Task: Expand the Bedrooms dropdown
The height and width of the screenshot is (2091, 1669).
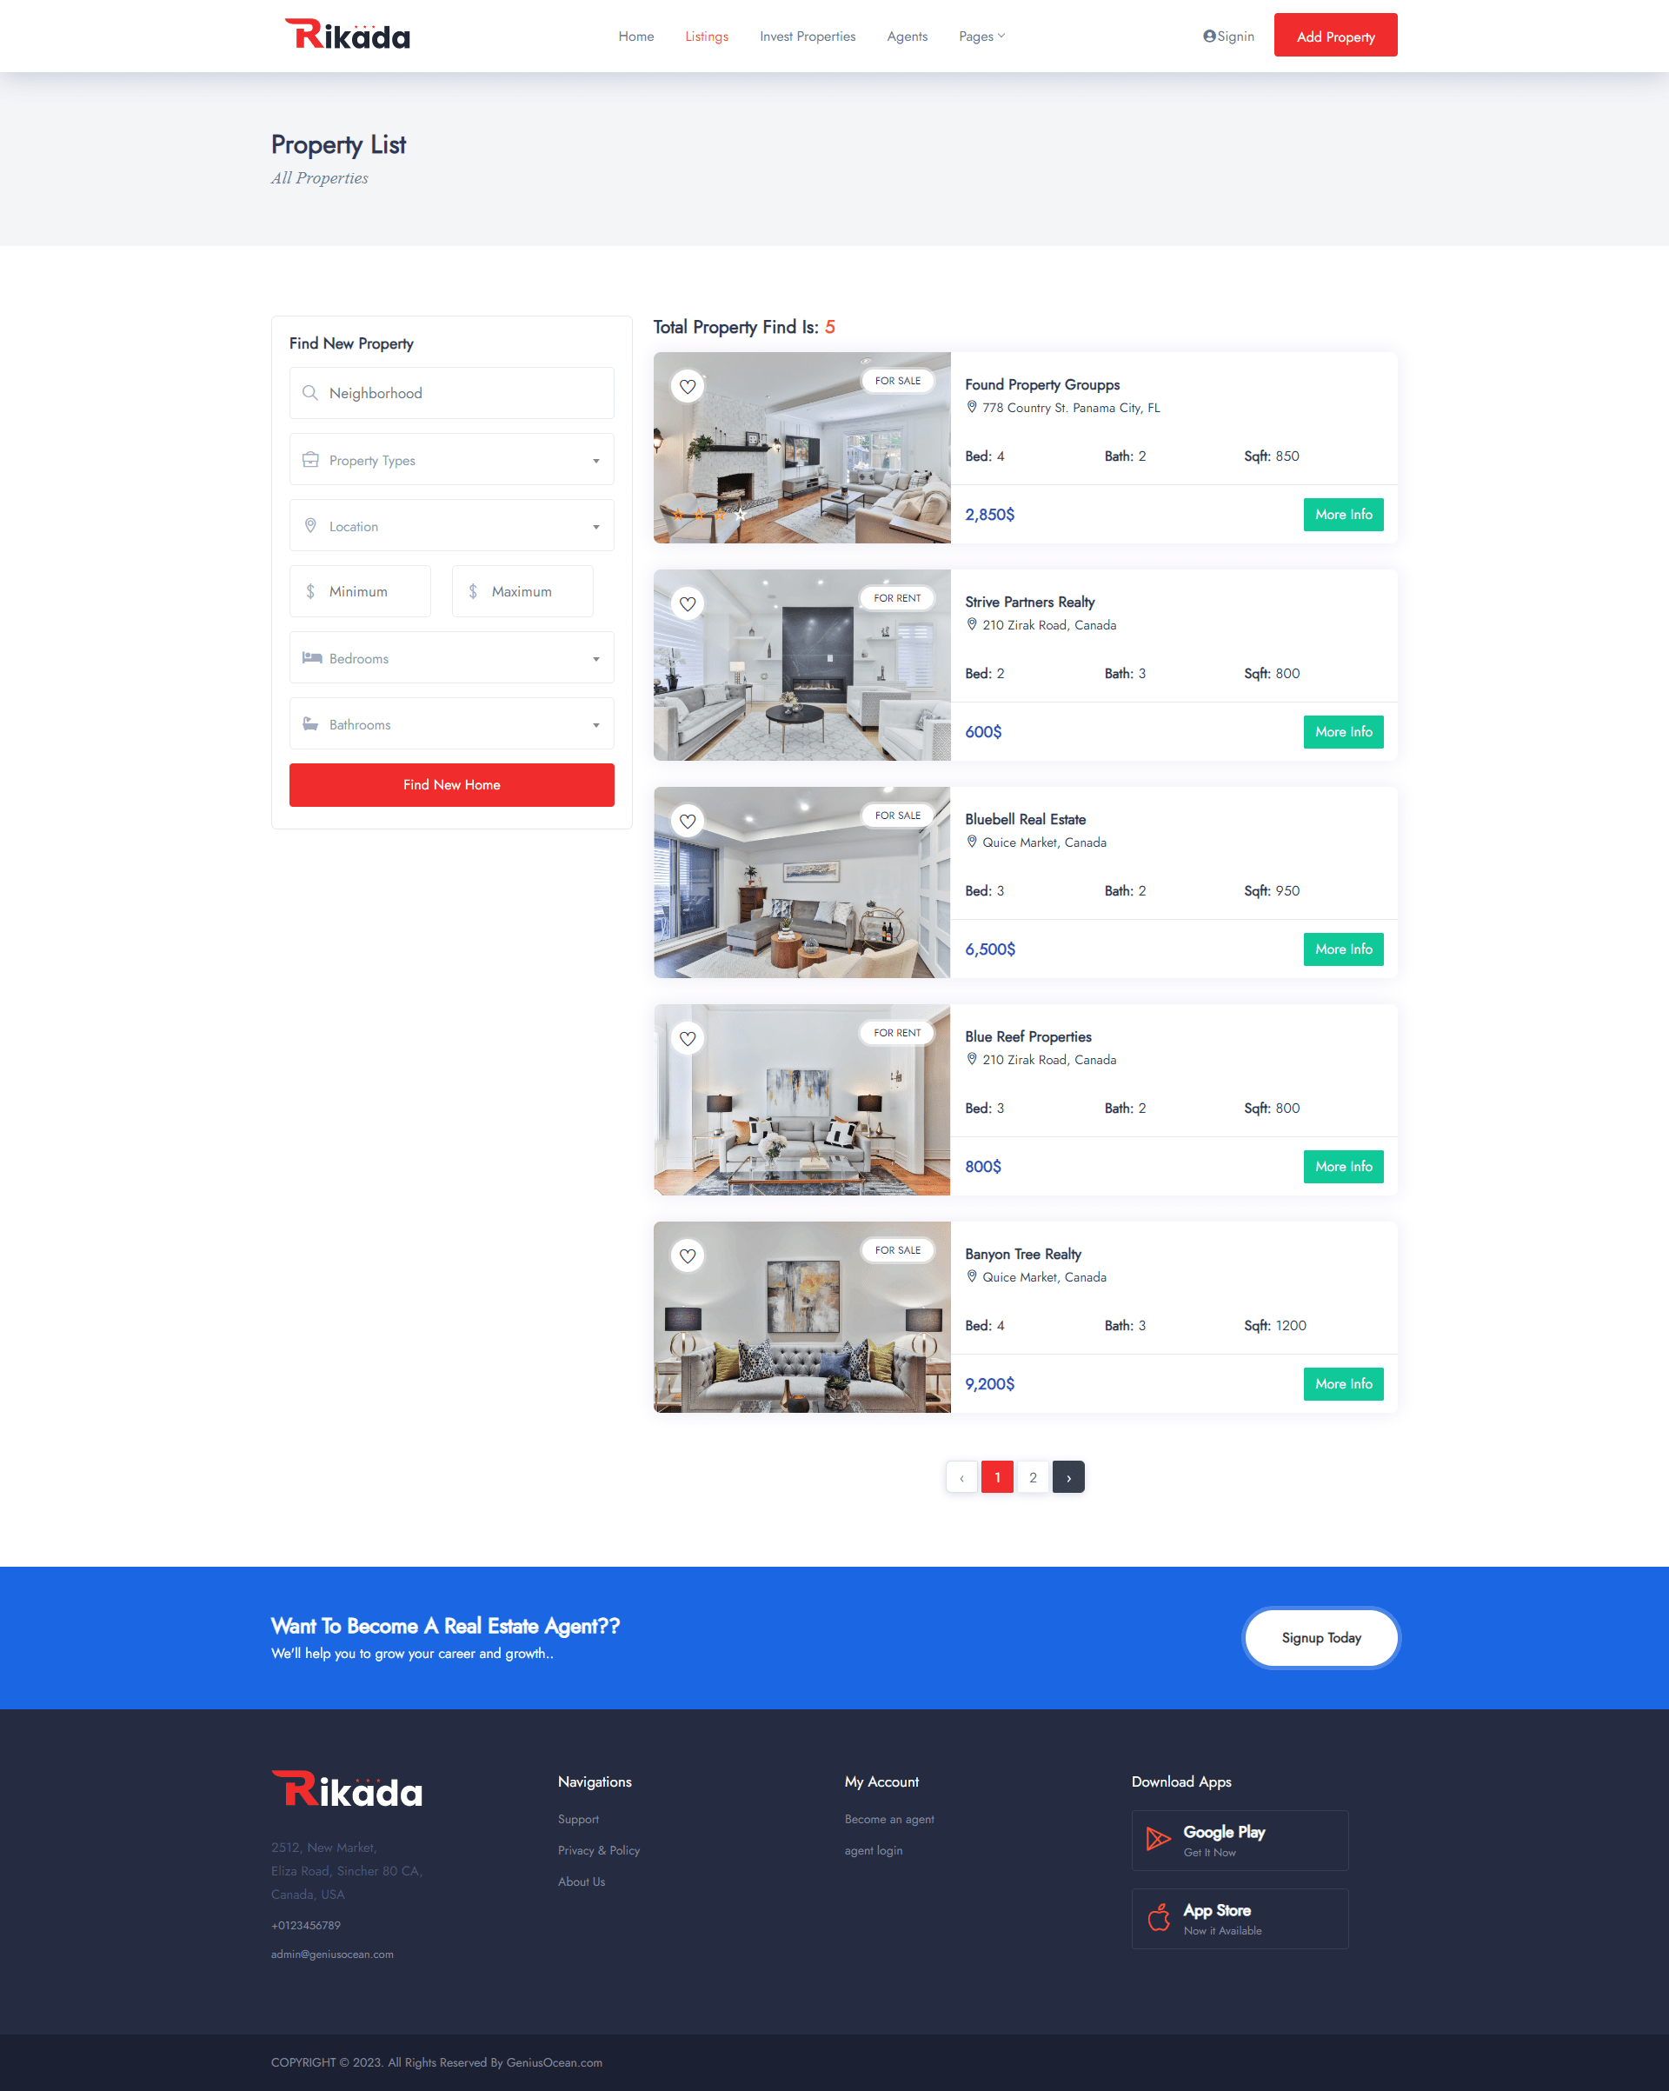Action: pyautogui.click(x=451, y=657)
